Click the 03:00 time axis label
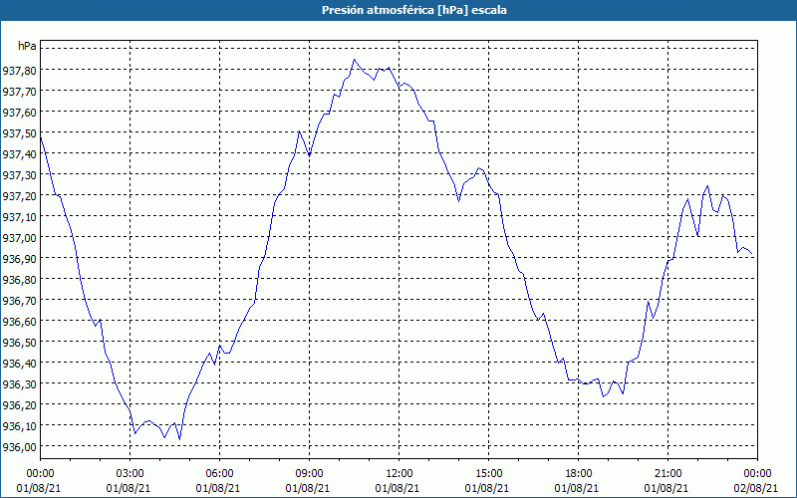The width and height of the screenshot is (797, 498). click(131, 474)
